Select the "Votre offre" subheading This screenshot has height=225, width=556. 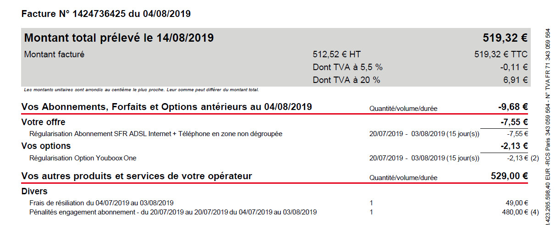tap(44, 122)
